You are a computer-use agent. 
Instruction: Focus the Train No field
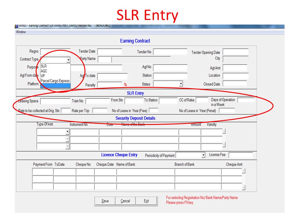click(98, 101)
